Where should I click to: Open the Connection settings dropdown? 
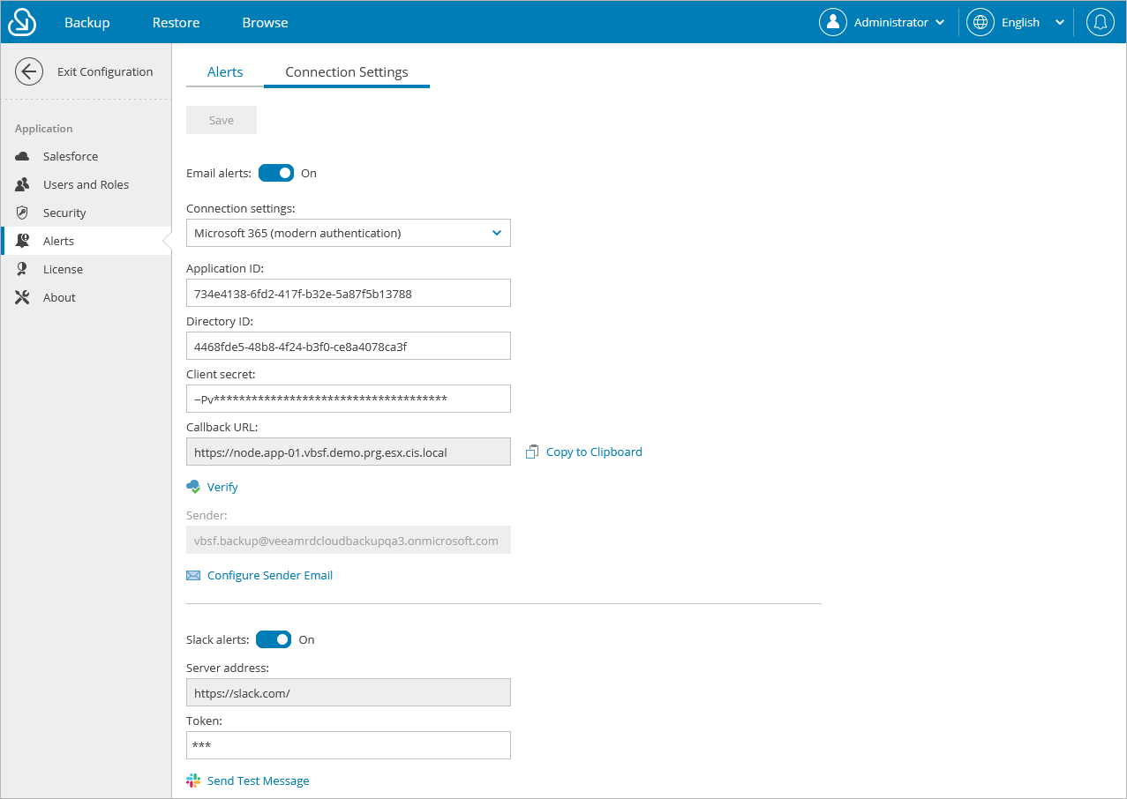349,233
